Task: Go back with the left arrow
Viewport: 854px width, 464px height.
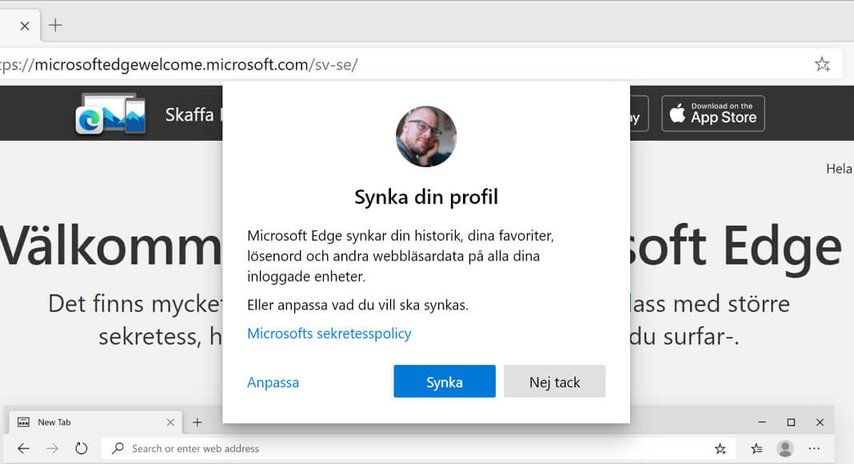Action: (x=23, y=448)
